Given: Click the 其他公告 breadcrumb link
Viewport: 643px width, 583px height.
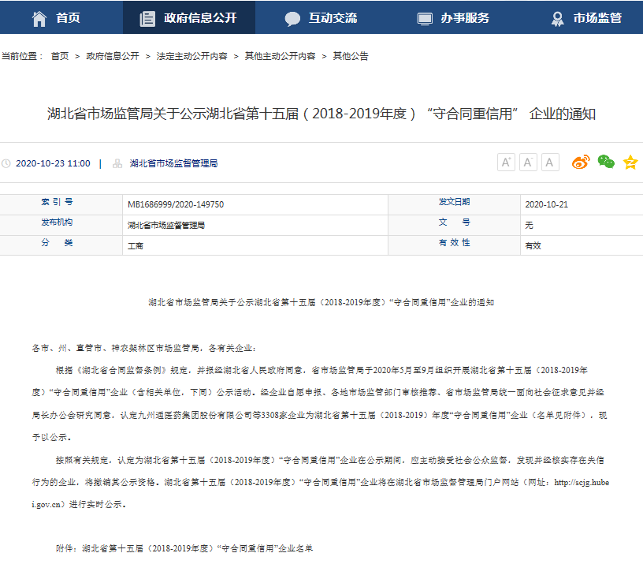Looking at the screenshot, I should click(351, 56).
